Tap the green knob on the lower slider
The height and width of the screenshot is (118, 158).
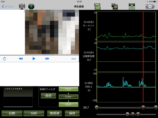[138, 114]
